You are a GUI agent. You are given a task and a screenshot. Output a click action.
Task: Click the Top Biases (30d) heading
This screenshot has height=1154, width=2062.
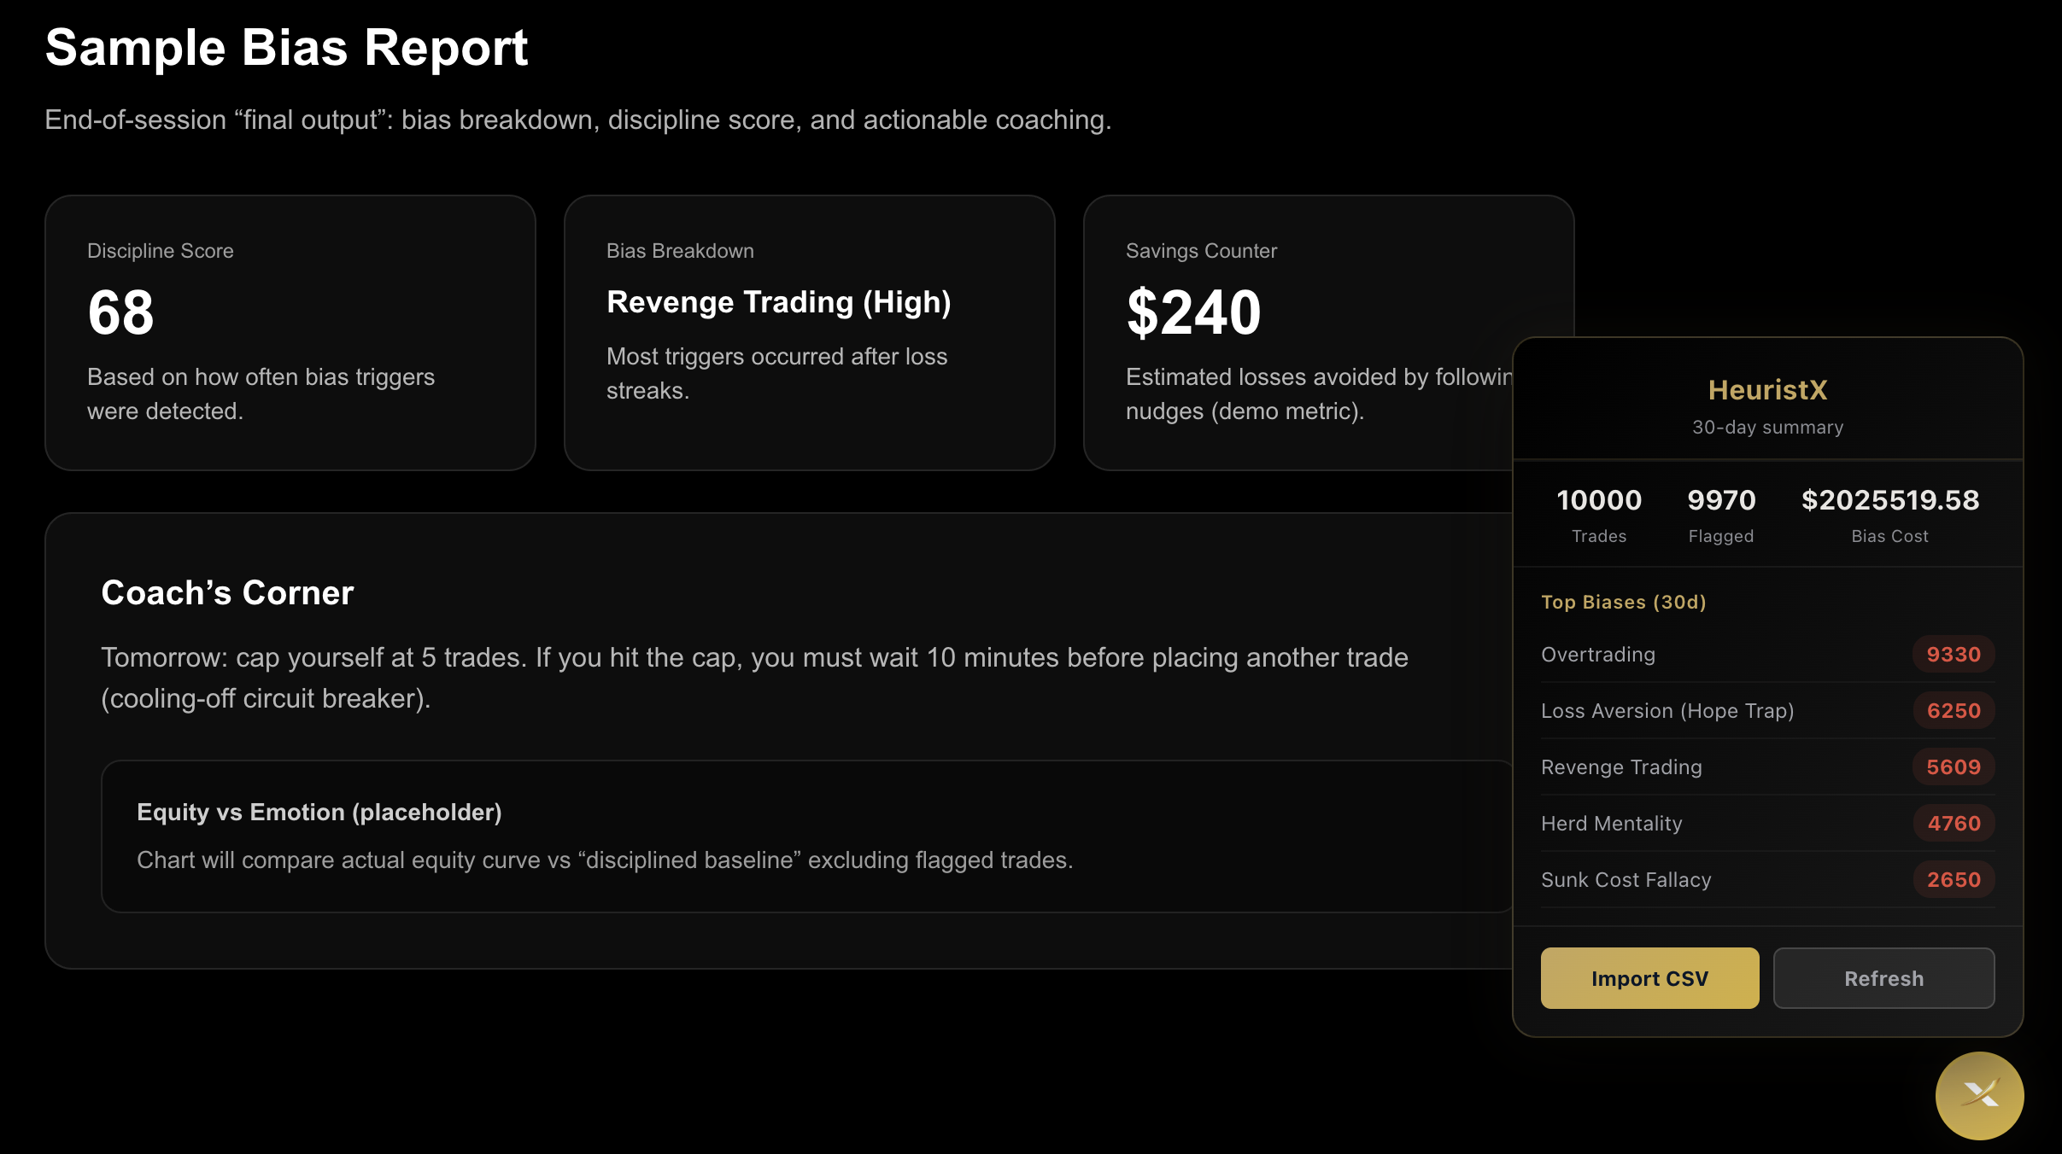[x=1623, y=603]
